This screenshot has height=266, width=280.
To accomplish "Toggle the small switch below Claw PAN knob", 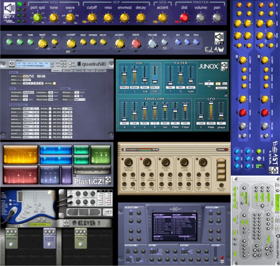I will point(164,48).
